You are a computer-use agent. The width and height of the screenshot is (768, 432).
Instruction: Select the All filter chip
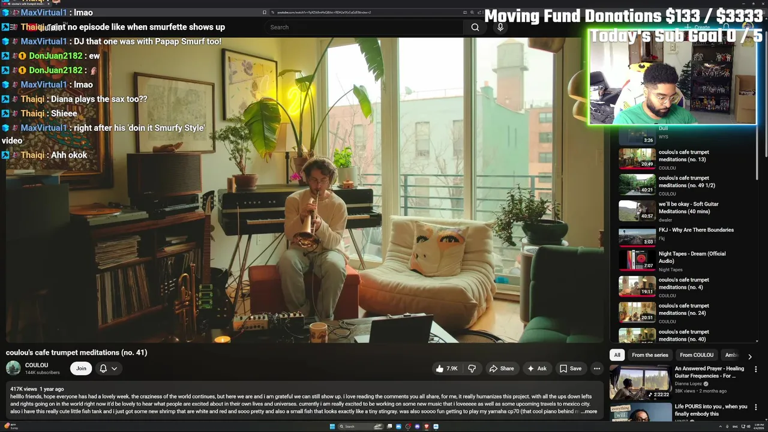pyautogui.click(x=617, y=355)
